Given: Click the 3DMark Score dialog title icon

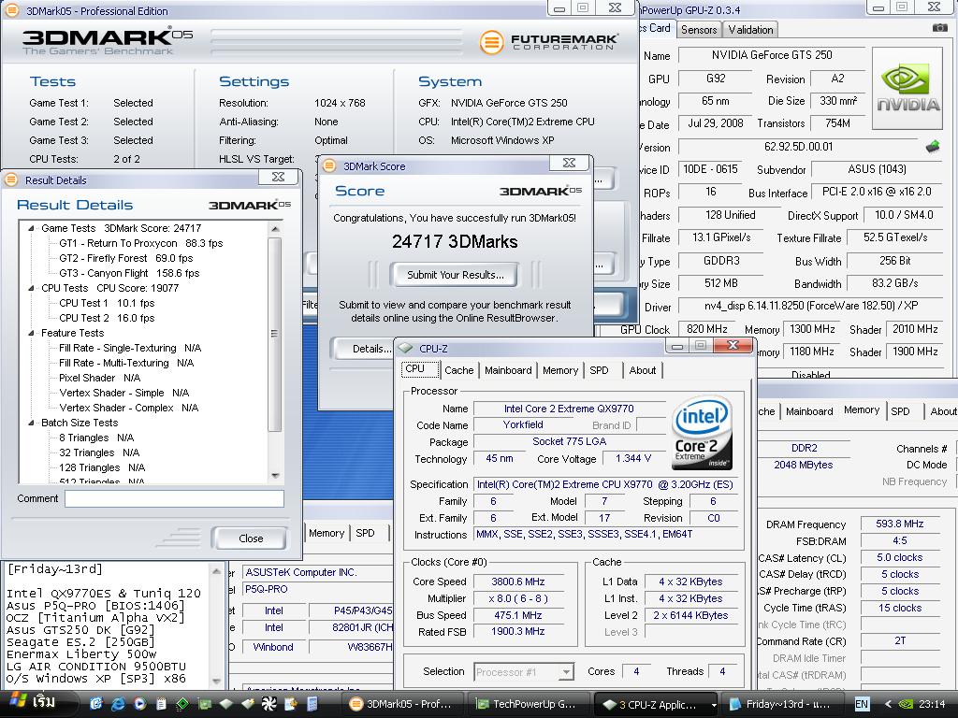Looking at the screenshot, I should pyautogui.click(x=329, y=165).
